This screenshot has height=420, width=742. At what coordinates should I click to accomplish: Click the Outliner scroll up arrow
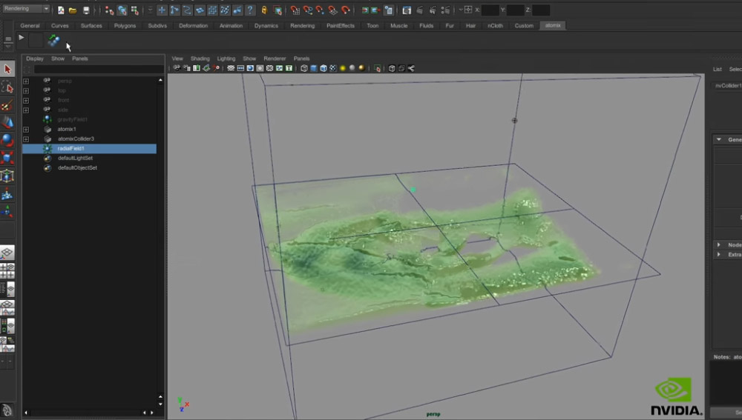point(160,81)
